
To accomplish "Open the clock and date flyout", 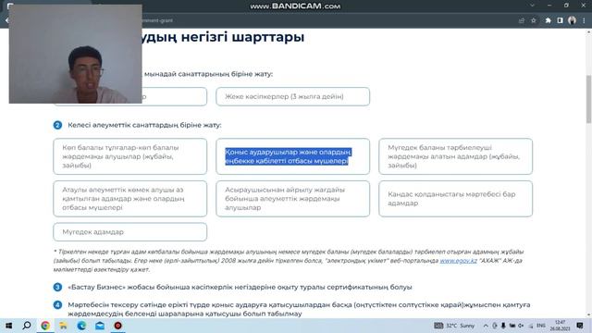I will pos(560,326).
